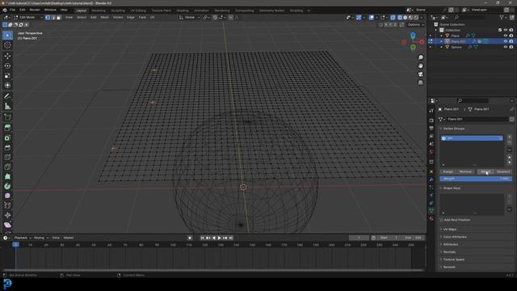Click the timeline current frame field

pos(359,238)
